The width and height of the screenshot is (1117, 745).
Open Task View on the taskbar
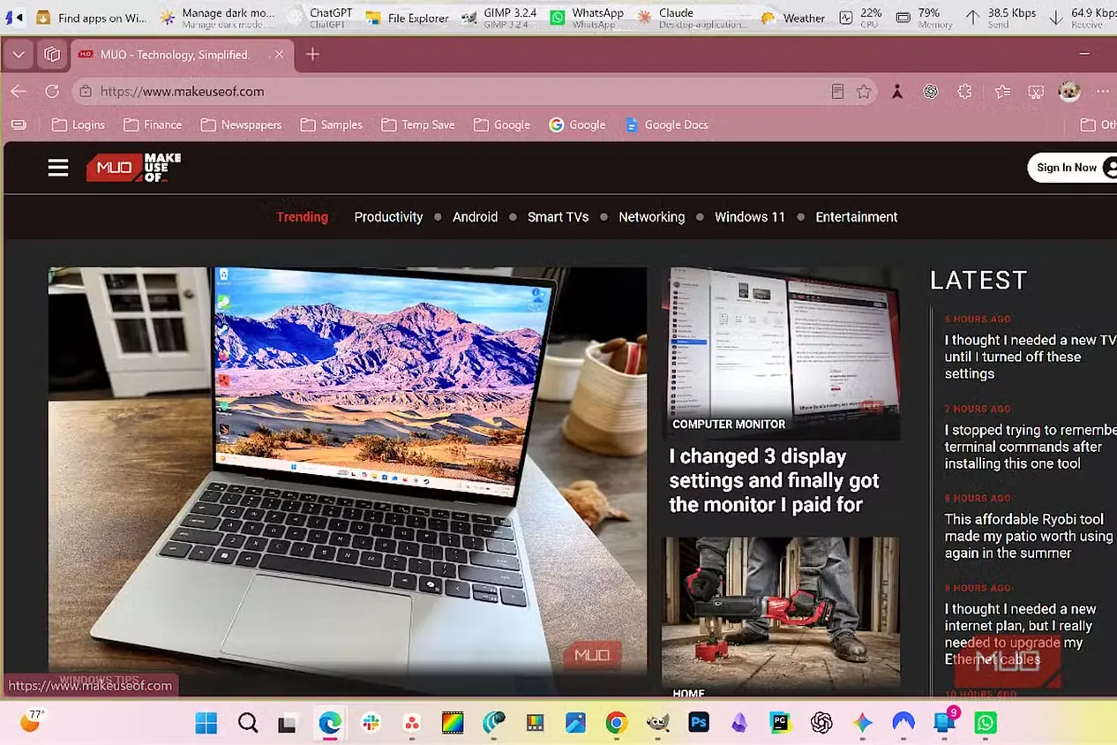pyautogui.click(x=288, y=723)
